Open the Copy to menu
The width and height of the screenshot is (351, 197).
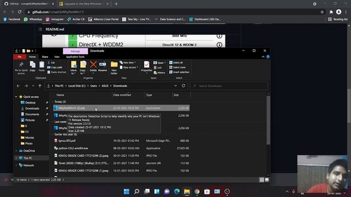click(x=83, y=68)
